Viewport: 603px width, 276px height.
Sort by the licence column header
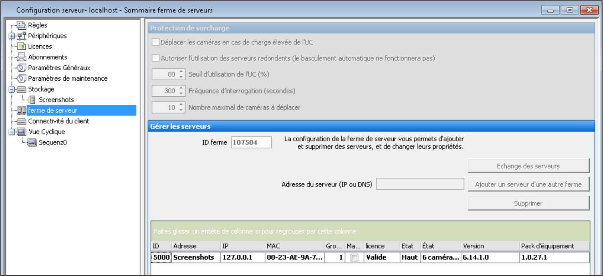pyautogui.click(x=382, y=246)
